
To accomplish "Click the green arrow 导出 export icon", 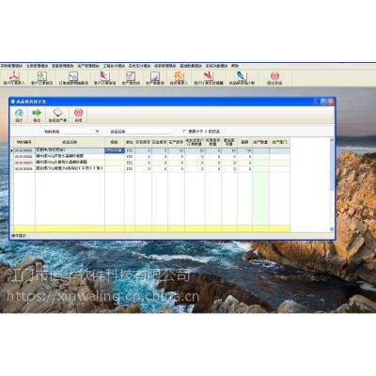I will click(x=37, y=115).
